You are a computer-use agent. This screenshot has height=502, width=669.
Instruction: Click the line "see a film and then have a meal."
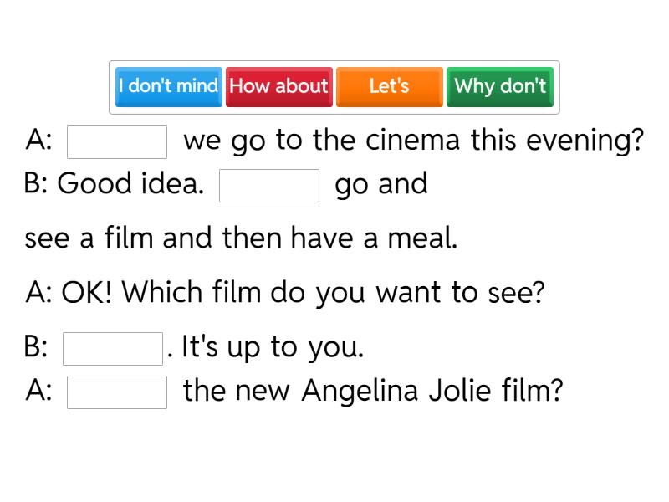[x=241, y=238]
